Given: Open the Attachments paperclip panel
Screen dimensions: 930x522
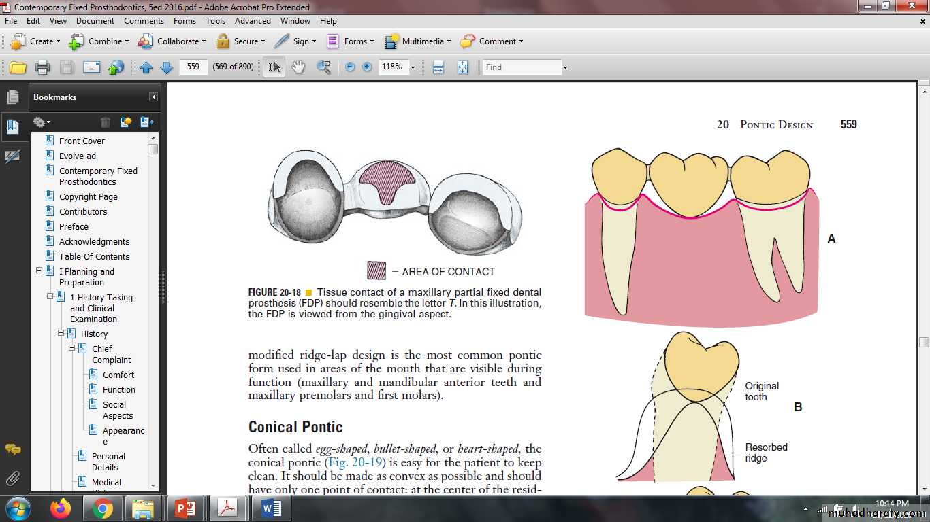Looking at the screenshot, I should click(12, 478).
